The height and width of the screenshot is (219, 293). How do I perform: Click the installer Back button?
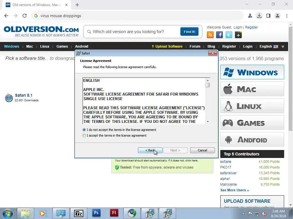(150, 150)
